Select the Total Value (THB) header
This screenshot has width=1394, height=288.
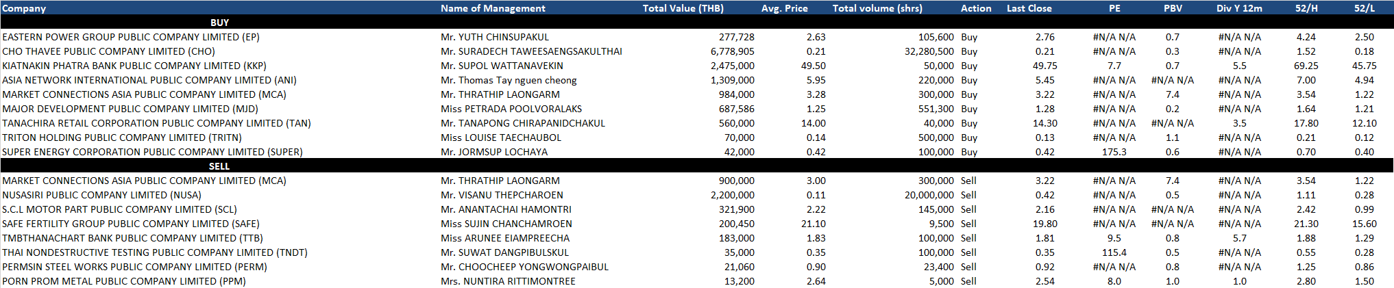pos(683,8)
